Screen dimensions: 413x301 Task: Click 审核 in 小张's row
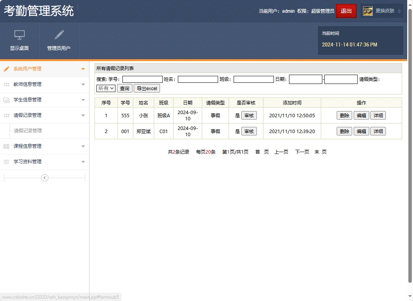[x=249, y=115]
